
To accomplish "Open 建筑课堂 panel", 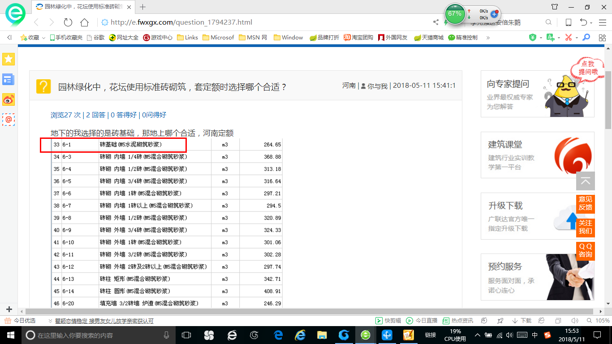I will 537,155.
